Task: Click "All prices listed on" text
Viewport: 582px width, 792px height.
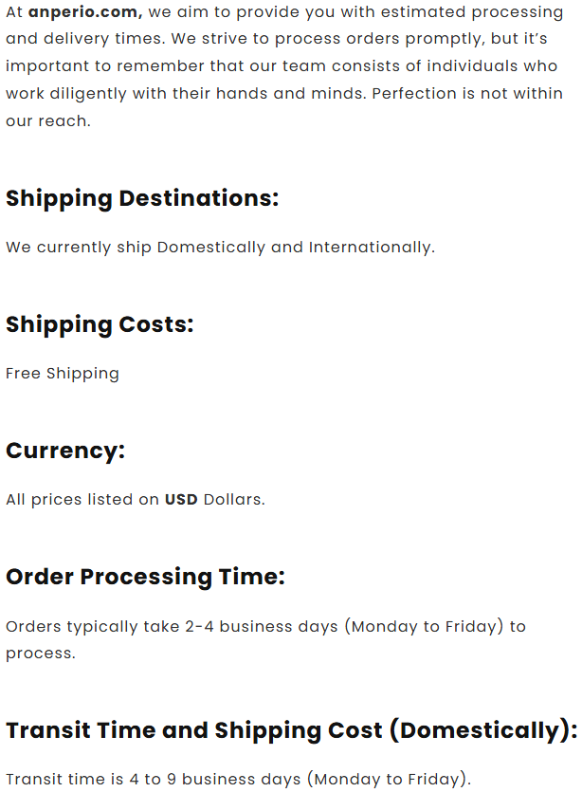Action: [82, 500]
